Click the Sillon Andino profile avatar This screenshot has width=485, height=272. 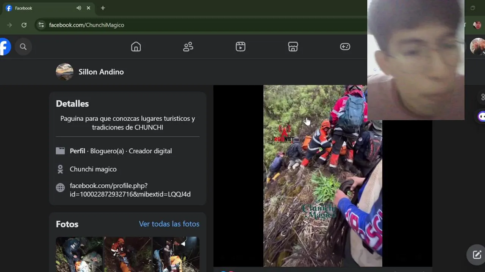64,72
